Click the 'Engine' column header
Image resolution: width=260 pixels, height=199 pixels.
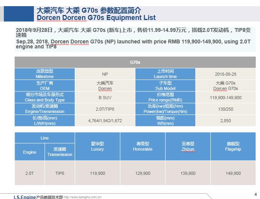point(30,152)
